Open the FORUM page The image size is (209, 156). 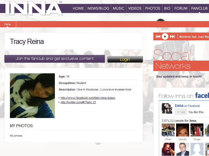click(181, 8)
